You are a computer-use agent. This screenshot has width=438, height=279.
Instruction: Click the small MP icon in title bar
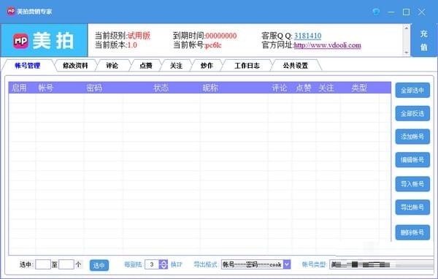(11, 11)
